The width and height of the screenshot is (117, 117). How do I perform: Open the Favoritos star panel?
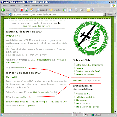click(55, 10)
